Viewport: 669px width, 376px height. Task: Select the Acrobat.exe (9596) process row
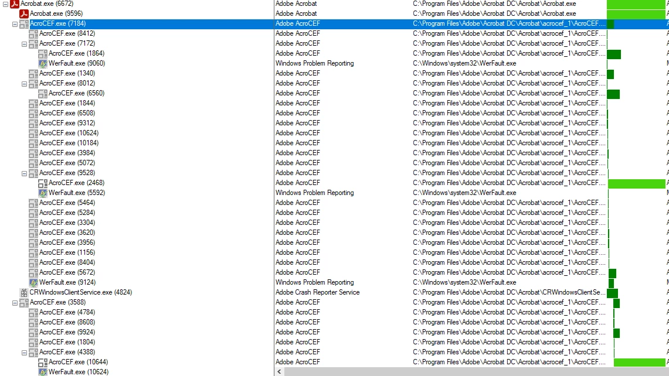(56, 13)
